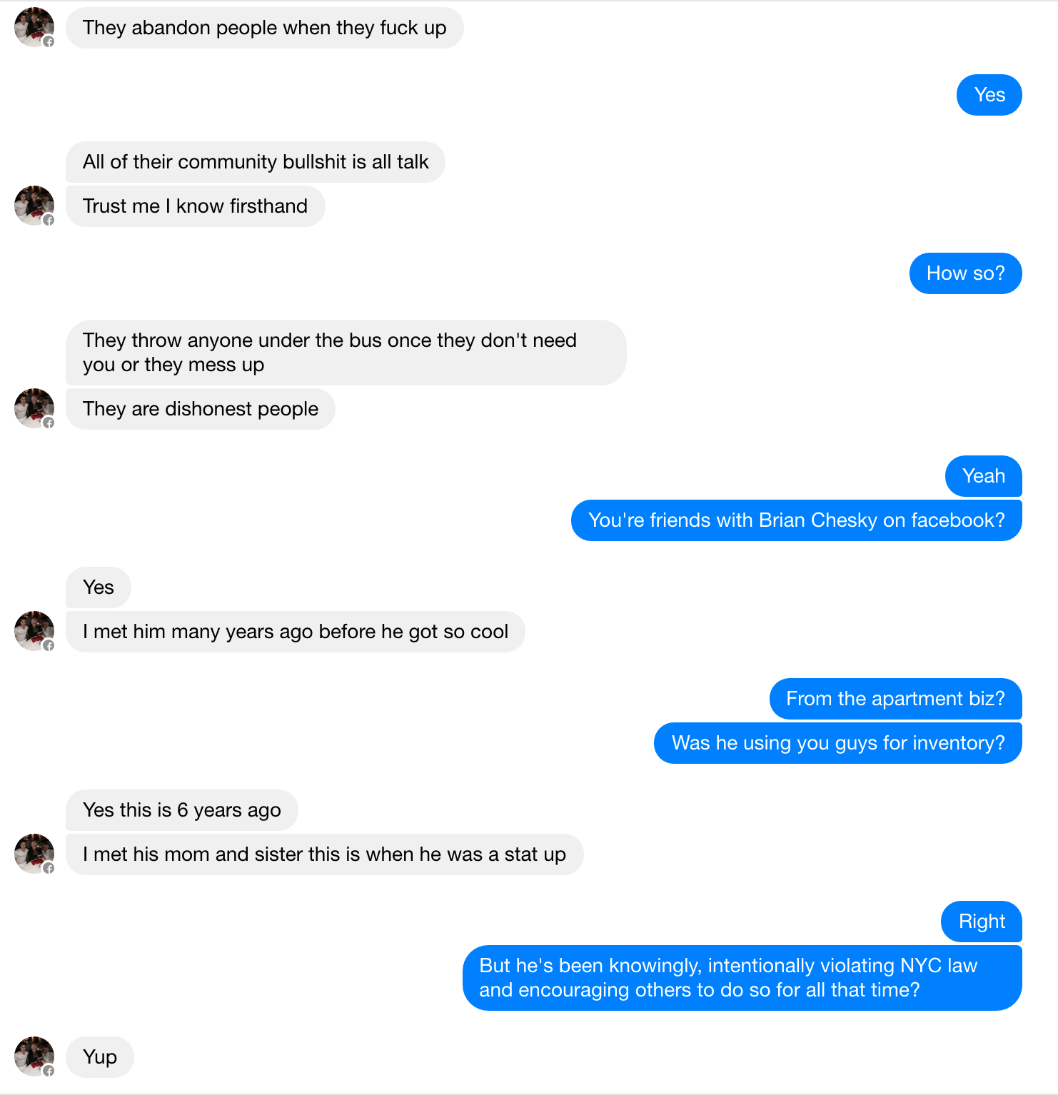Click profile picture beside 'They are dishonest people'
The height and width of the screenshot is (1095, 1058).
click(x=34, y=408)
